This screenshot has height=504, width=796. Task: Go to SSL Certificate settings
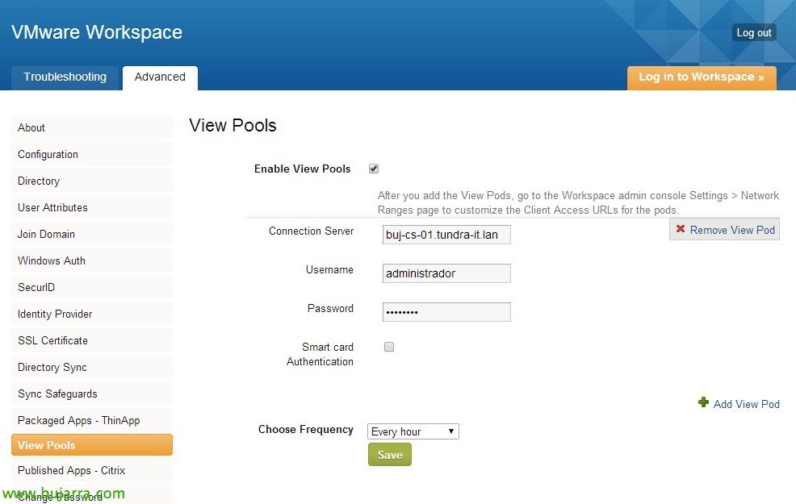tap(92, 341)
